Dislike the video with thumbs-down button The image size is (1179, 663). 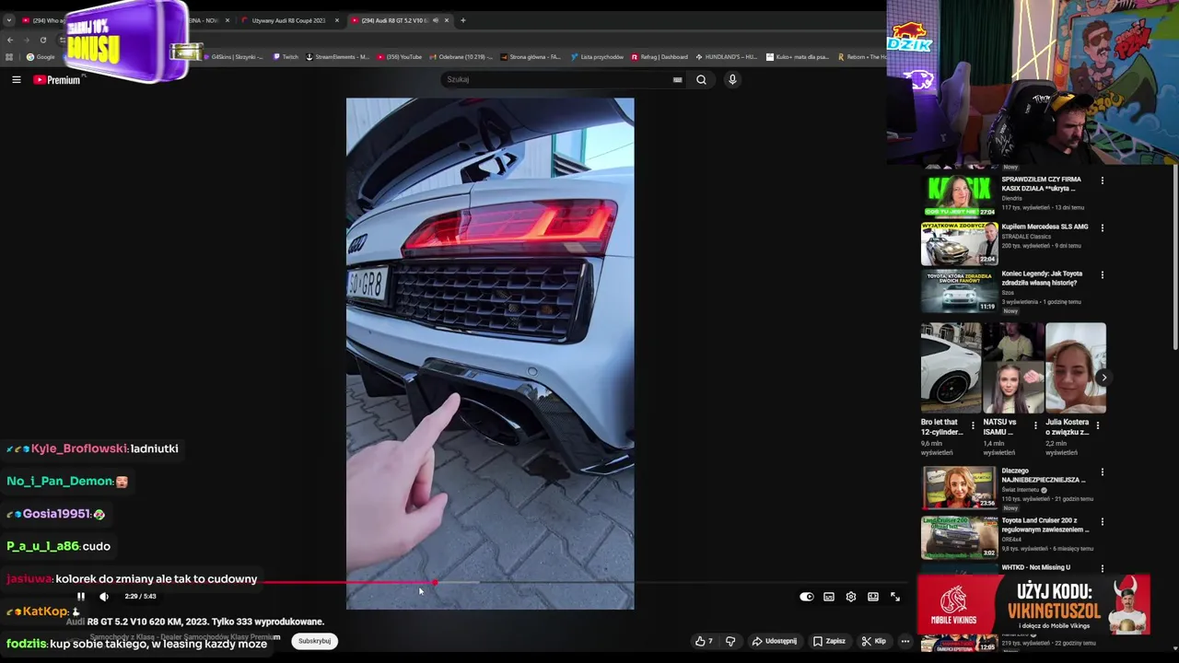(730, 641)
